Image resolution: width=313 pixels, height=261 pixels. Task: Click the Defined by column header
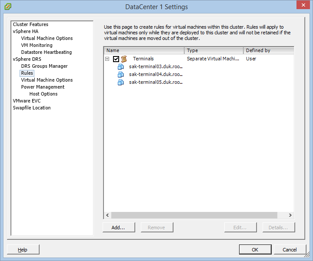(269, 50)
